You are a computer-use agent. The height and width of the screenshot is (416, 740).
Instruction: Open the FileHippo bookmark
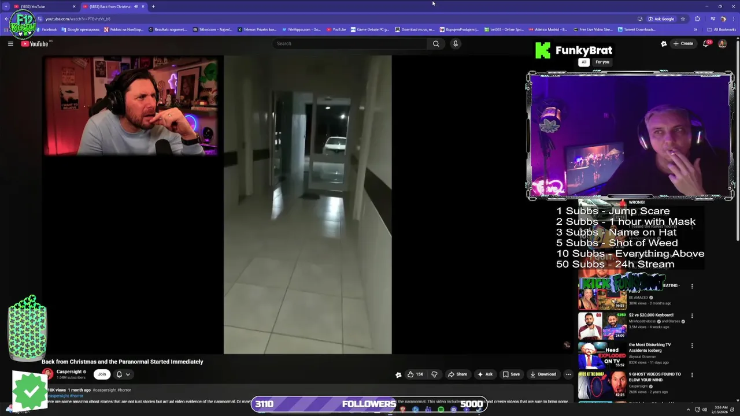(x=301, y=29)
